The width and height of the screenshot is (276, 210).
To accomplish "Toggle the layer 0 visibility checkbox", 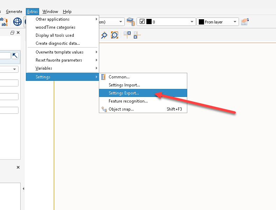I will point(142,21).
